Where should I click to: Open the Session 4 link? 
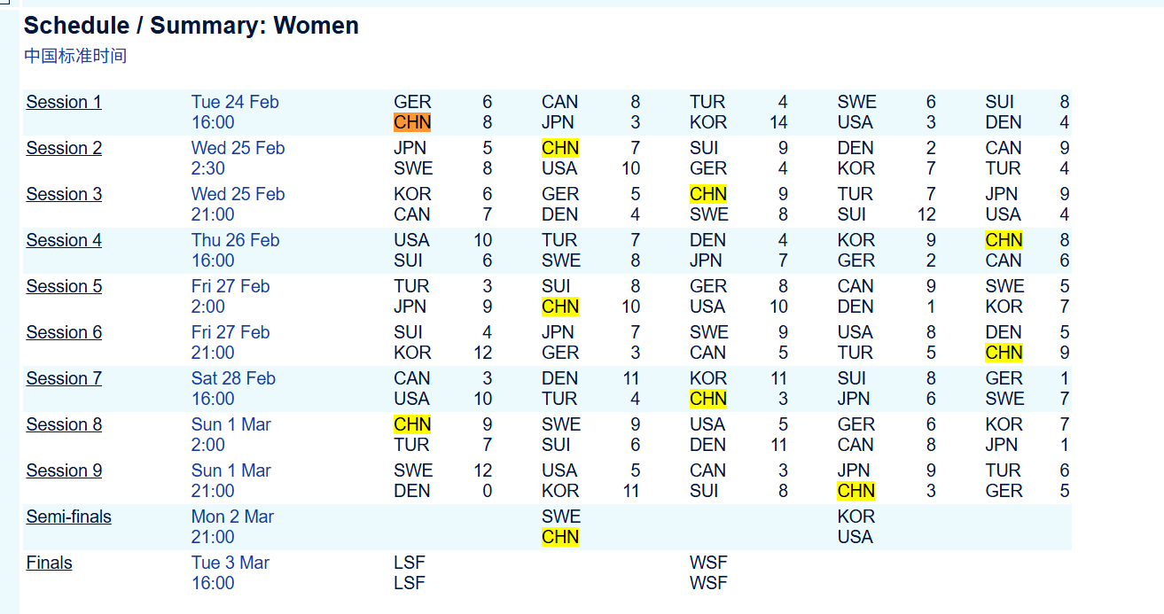(64, 240)
